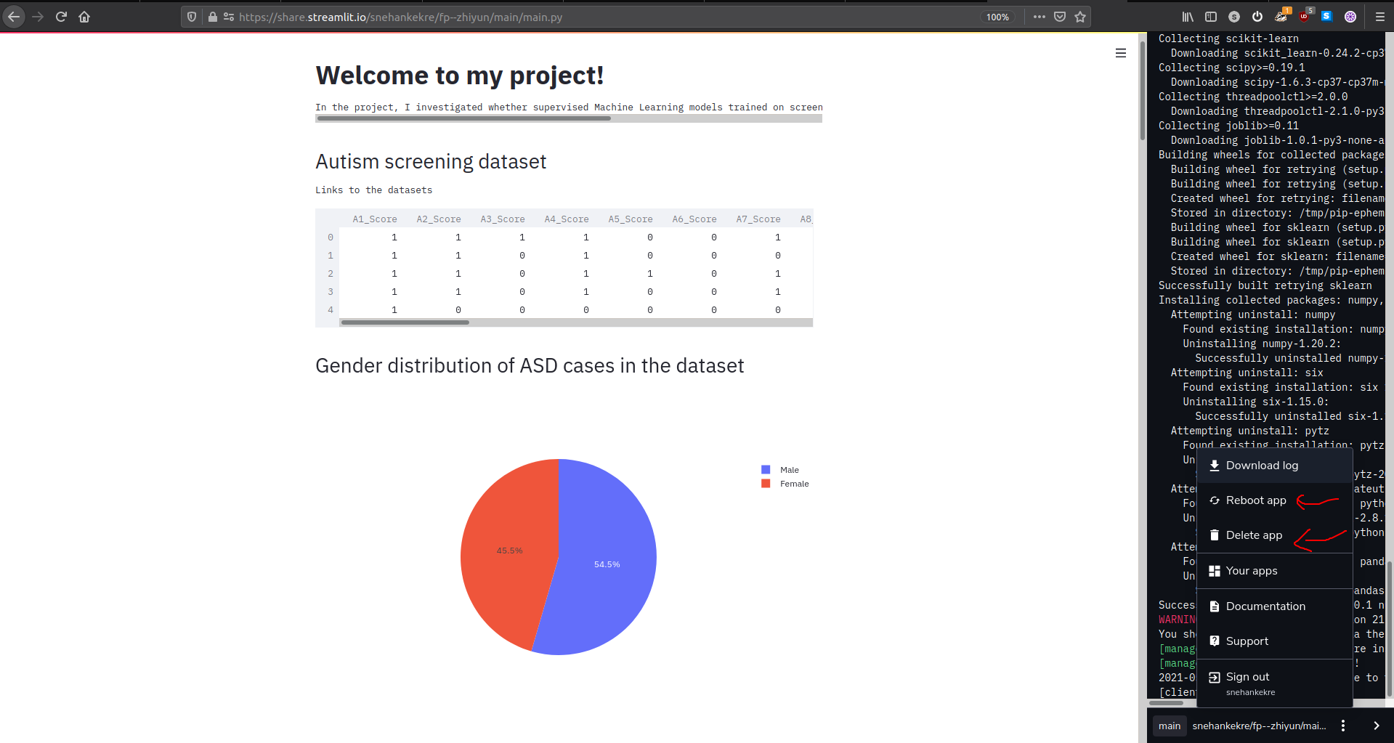This screenshot has height=743, width=1394.
Task: Bookmark this page with the star icon
Action: click(x=1080, y=17)
